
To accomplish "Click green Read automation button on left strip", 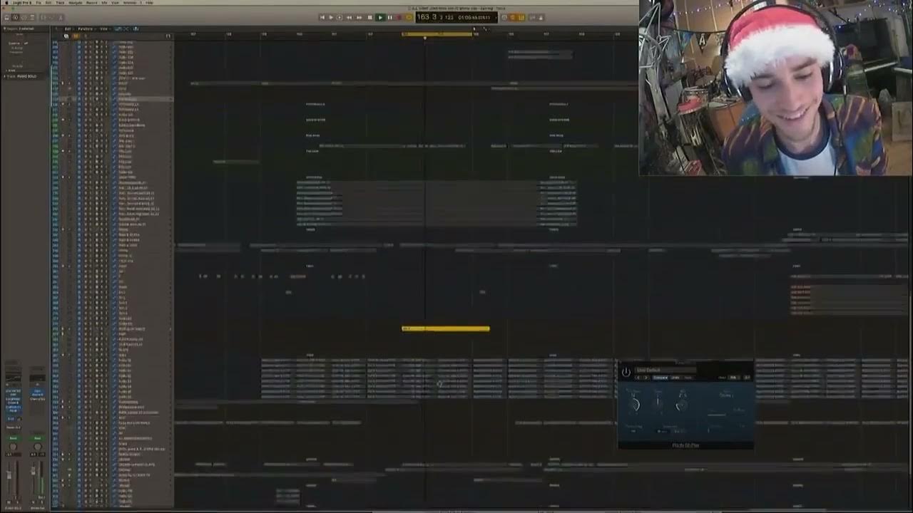I will [13, 438].
